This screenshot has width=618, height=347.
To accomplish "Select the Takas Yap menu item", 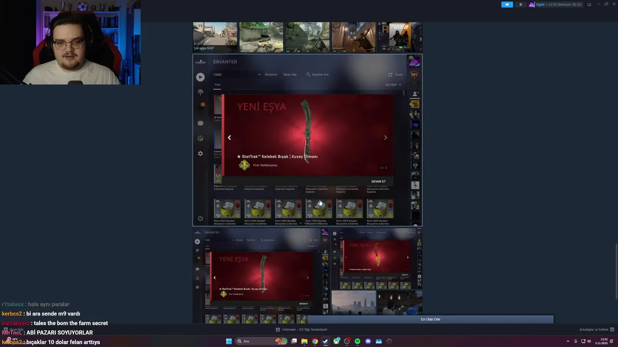I will tap(290, 75).
